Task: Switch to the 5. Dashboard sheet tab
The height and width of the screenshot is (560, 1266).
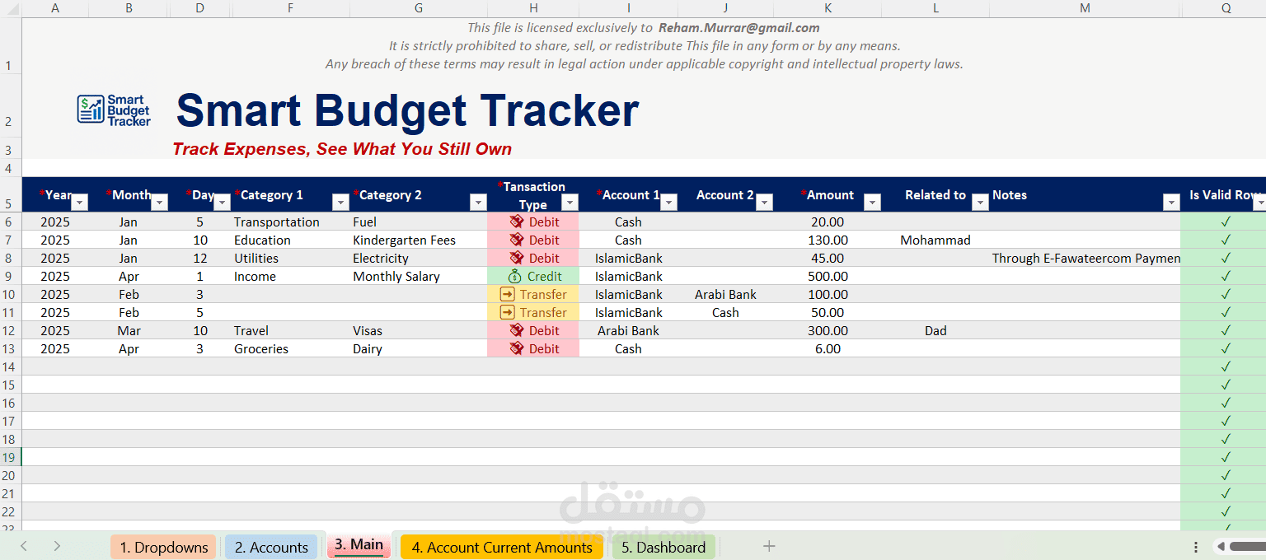Action: click(663, 548)
